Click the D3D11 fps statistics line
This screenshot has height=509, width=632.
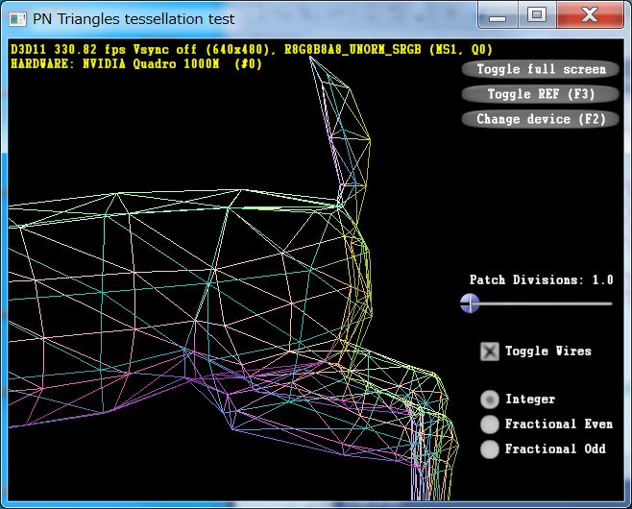(x=252, y=50)
